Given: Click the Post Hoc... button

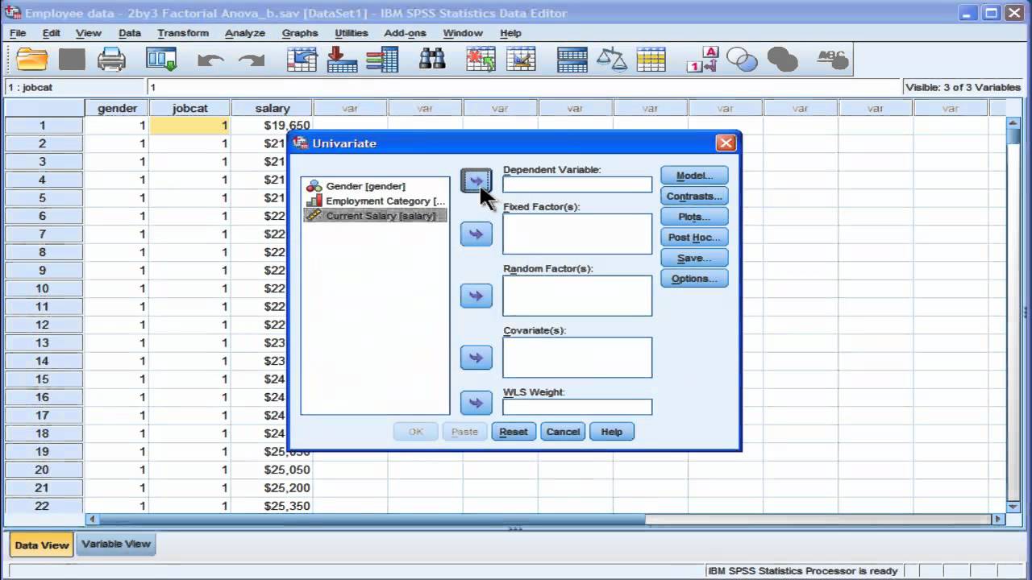Looking at the screenshot, I should tap(694, 238).
